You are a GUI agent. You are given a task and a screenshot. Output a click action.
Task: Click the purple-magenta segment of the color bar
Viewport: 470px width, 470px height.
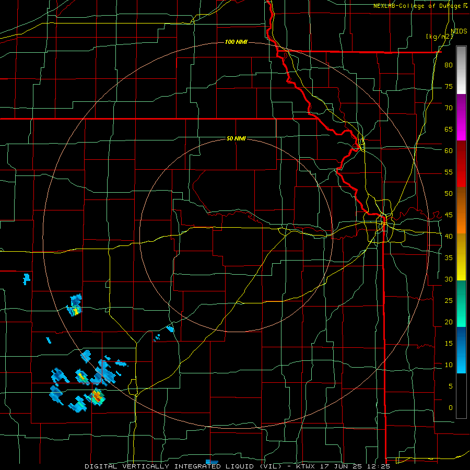461,117
